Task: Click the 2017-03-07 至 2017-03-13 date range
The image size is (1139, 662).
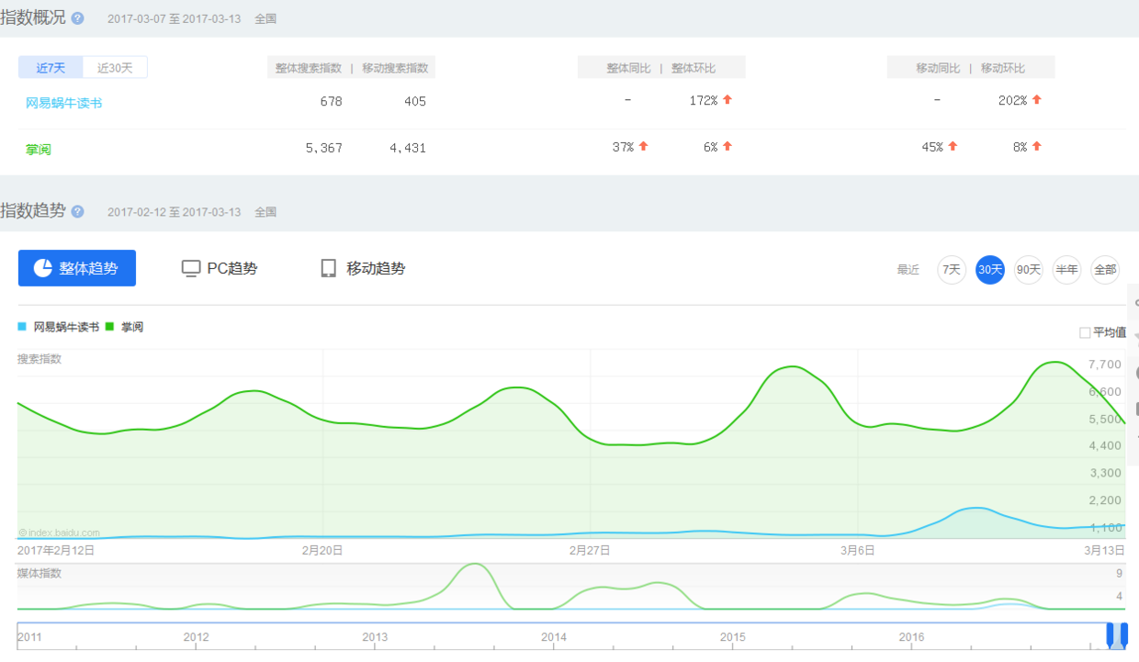Action: tap(174, 18)
